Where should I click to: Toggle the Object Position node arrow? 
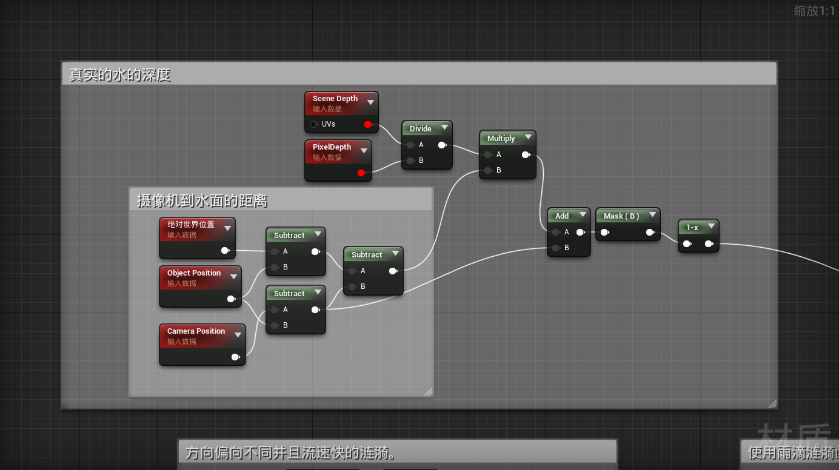(233, 277)
